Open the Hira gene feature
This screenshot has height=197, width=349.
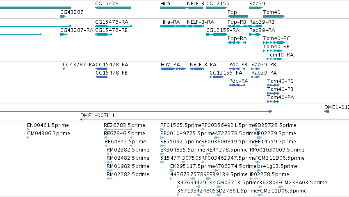click(x=173, y=8)
